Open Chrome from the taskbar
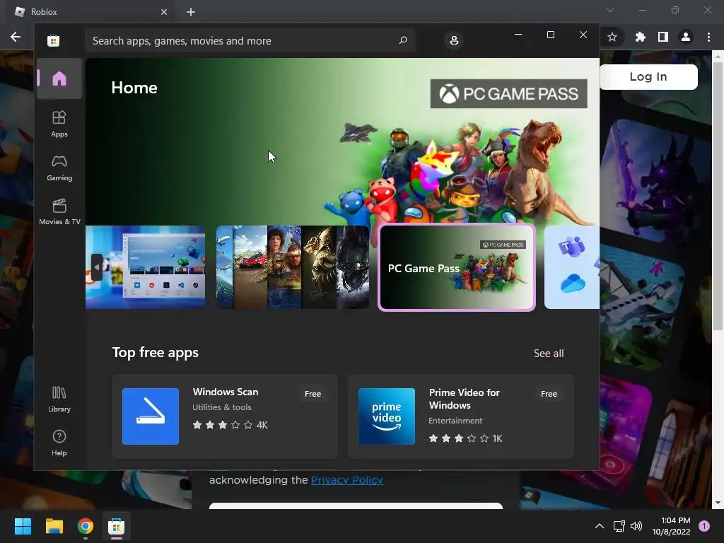 86,526
